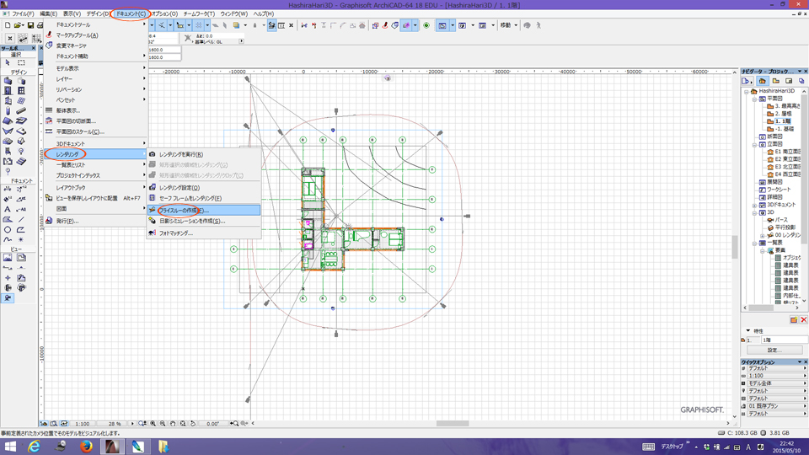Open the 表示(V) menu

(x=72, y=14)
